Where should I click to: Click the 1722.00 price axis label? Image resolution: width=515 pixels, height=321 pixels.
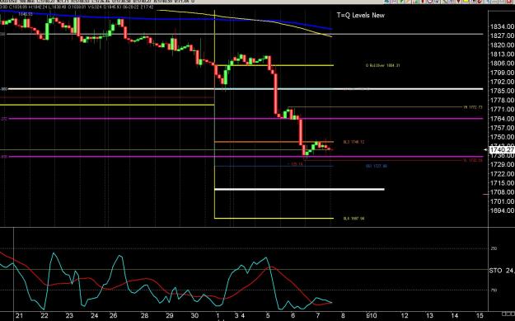(x=502, y=174)
